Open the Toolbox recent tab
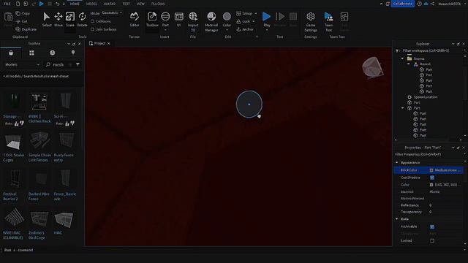 [52, 53]
